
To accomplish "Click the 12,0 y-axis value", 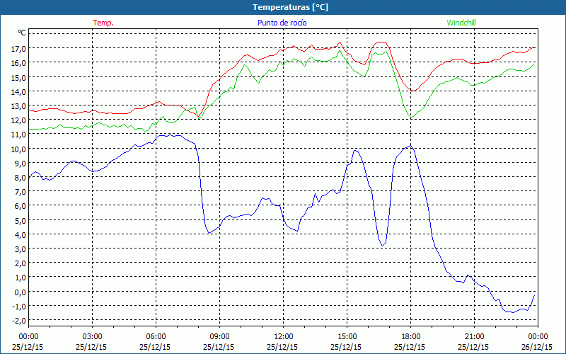I will coord(20,120).
